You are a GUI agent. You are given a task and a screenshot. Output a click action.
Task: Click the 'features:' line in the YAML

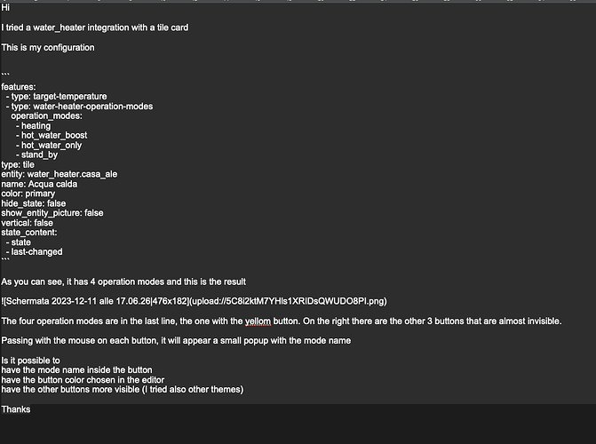19,87
